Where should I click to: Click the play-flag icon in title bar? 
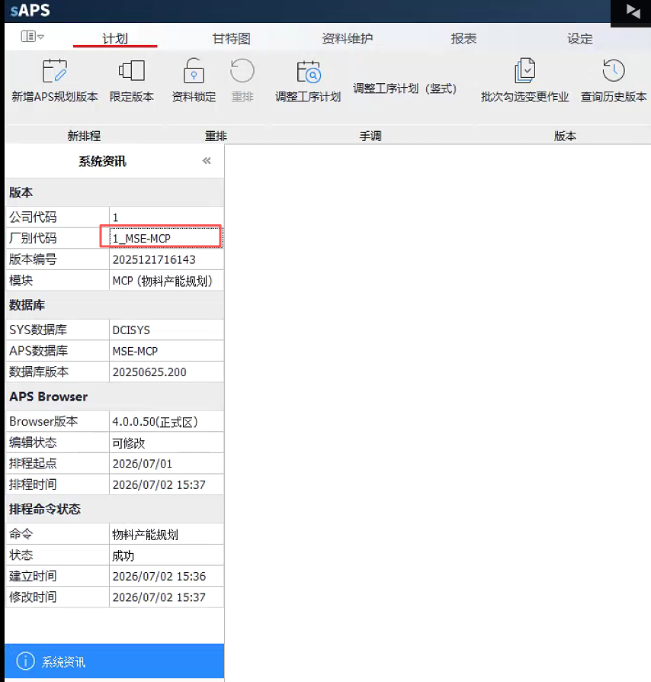point(632,11)
